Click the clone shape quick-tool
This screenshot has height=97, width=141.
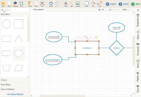click(86, 38)
